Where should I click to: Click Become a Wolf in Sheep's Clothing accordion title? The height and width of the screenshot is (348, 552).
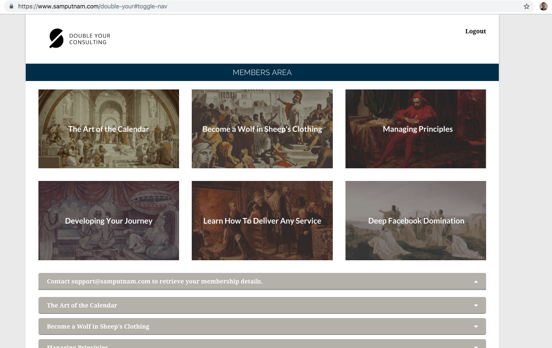click(x=98, y=326)
